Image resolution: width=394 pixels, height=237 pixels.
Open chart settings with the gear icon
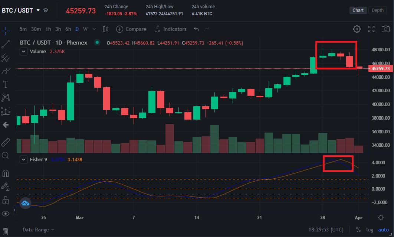(x=357, y=29)
